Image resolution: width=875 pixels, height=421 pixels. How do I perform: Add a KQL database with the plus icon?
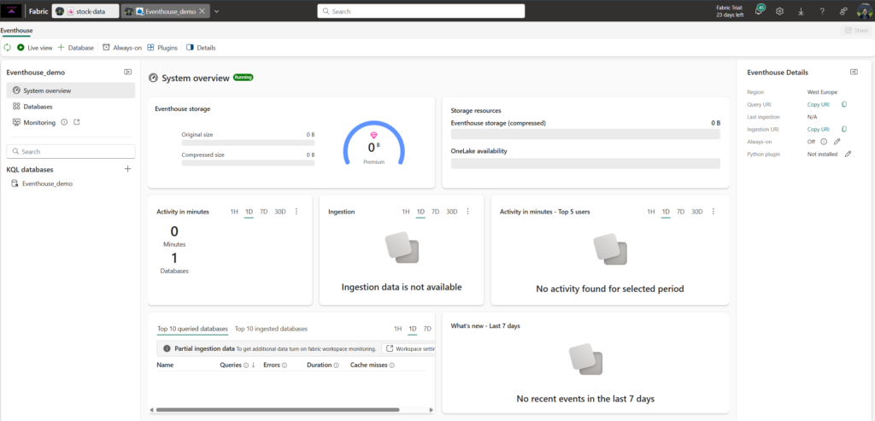pyautogui.click(x=127, y=169)
